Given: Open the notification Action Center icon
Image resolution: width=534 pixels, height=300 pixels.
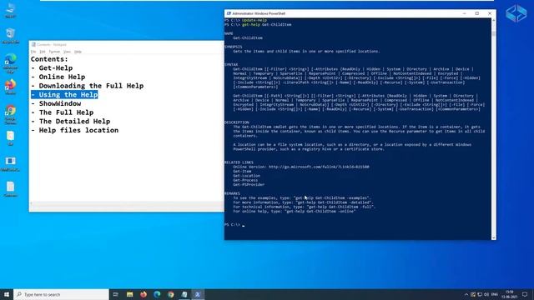Looking at the screenshot, I should coord(525,294).
